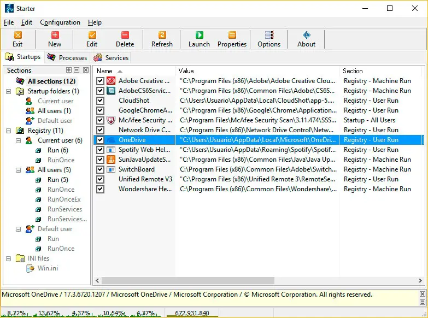Click the scroll right arrow of list

[x=420, y=280]
